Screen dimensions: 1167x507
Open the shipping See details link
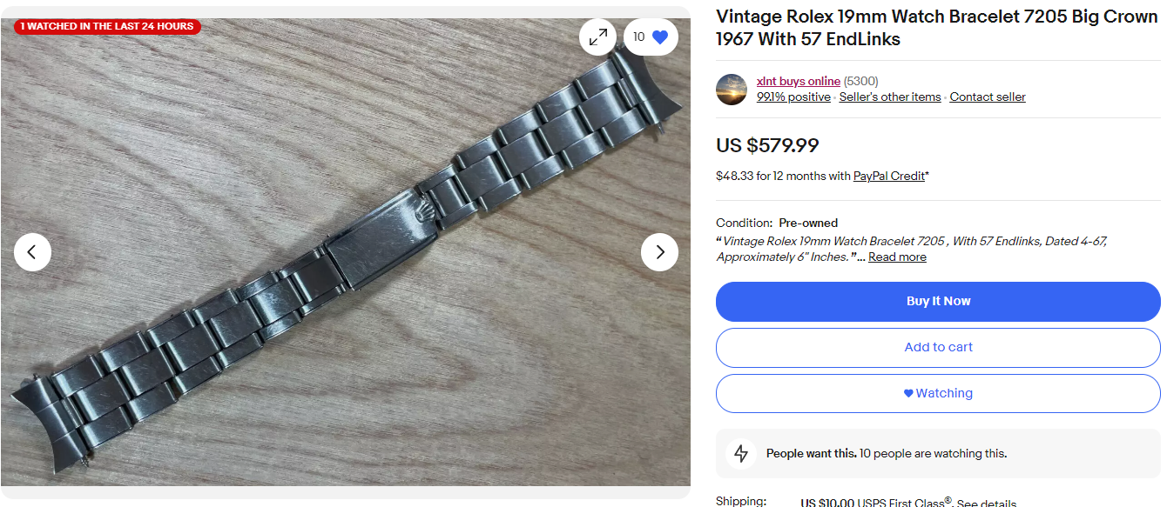pos(987,503)
